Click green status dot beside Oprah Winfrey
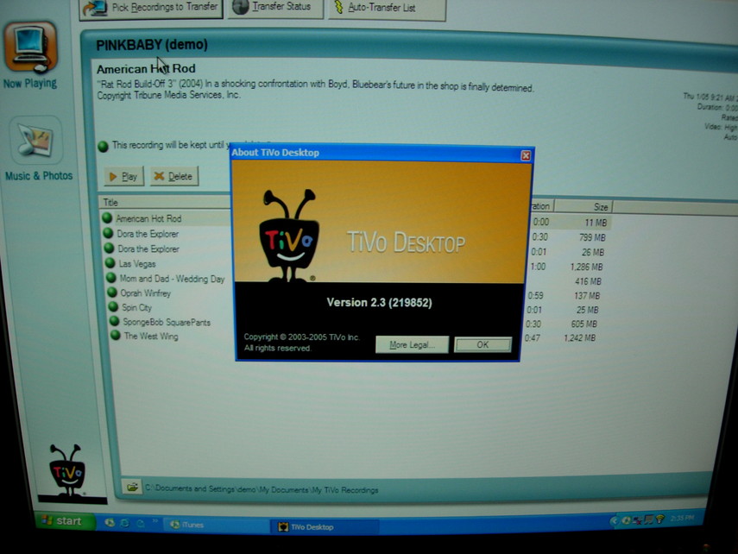Image resolution: width=738 pixels, height=554 pixels. [x=112, y=292]
